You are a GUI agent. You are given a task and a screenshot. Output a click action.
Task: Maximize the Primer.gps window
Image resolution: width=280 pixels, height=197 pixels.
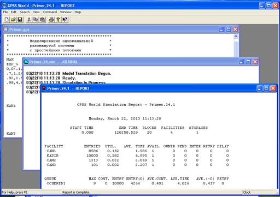click(x=229, y=29)
